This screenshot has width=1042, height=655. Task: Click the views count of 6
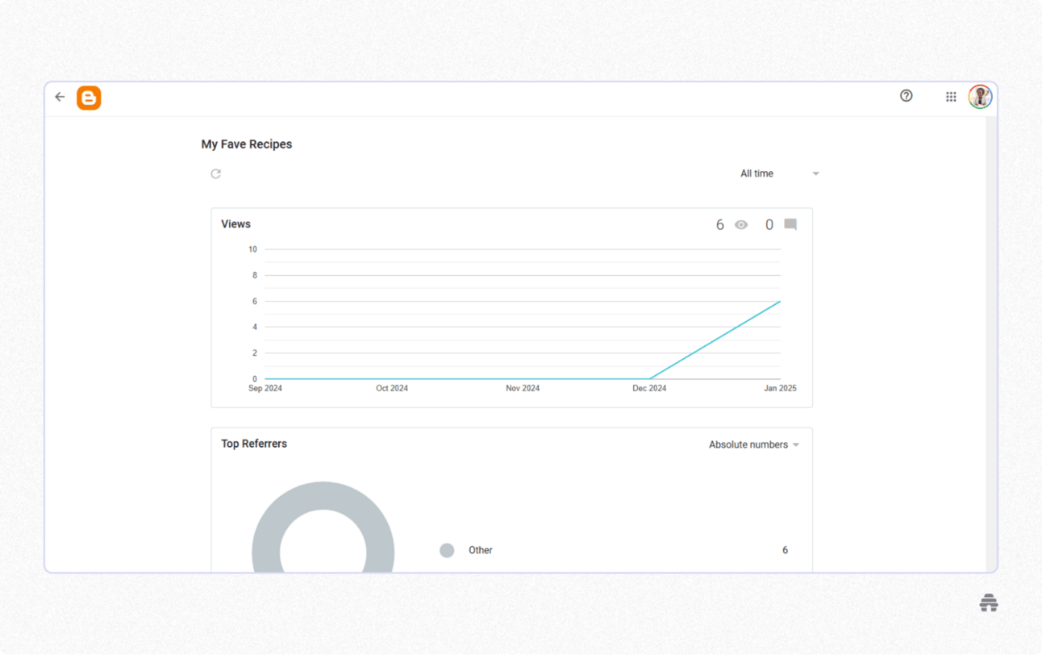point(720,224)
